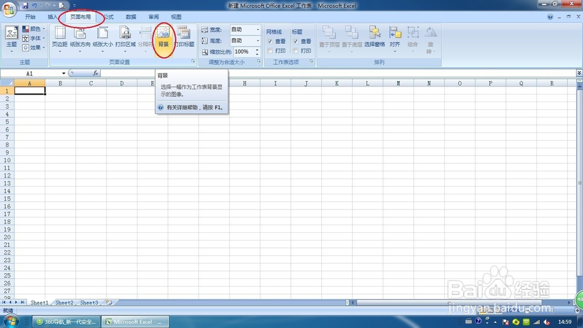This screenshot has width=583, height=328.
Task: Set Print Area (打印区域)
Action: pyautogui.click(x=125, y=39)
